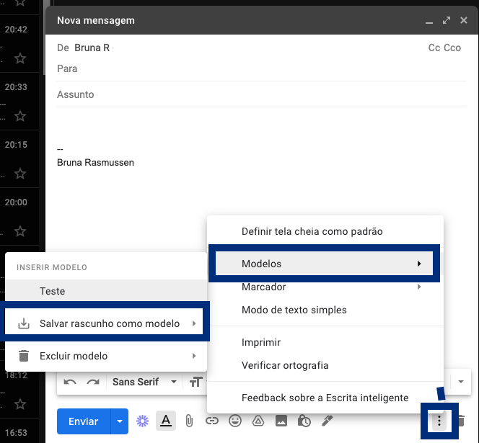479x443 pixels.
Task: Click the trash icon beside Excluir modelo
Action: point(24,356)
